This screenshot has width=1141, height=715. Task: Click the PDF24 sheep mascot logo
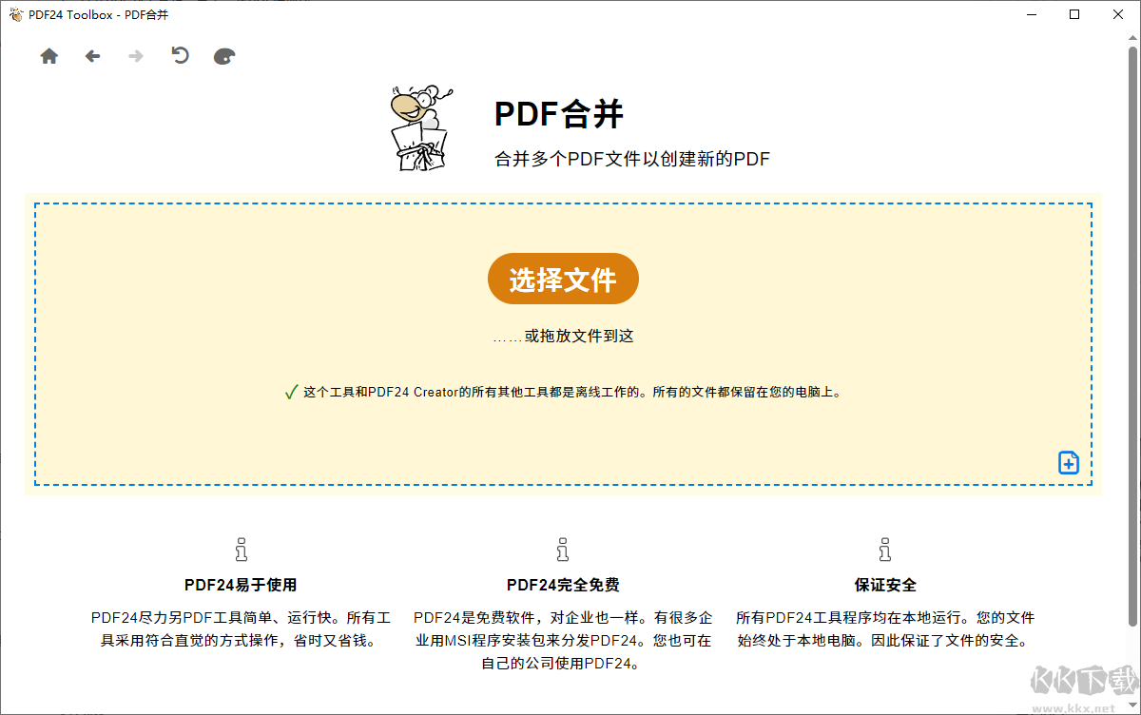[x=422, y=128]
